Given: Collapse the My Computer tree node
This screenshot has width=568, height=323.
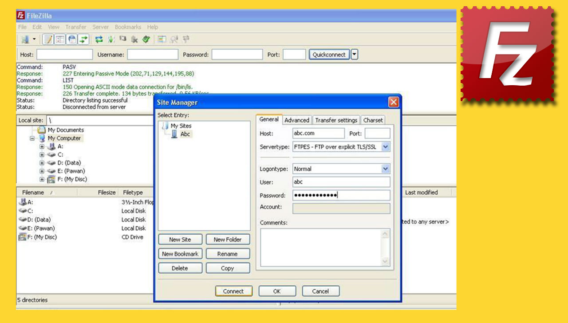Looking at the screenshot, I should pos(32,138).
